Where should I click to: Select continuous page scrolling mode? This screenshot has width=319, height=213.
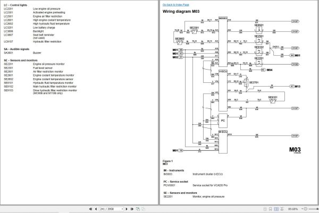click(x=271, y=209)
